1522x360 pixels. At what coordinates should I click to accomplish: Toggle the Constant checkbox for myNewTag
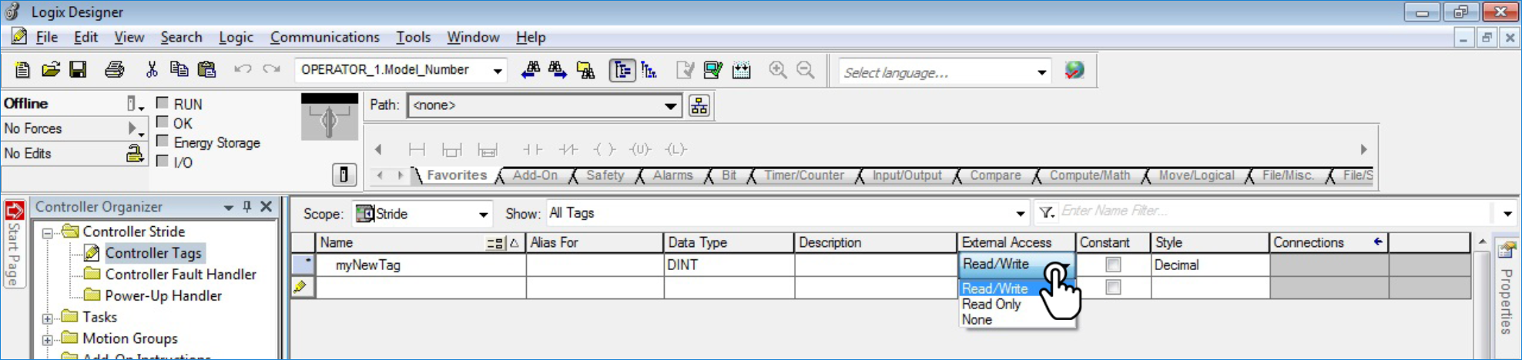pos(1113,265)
